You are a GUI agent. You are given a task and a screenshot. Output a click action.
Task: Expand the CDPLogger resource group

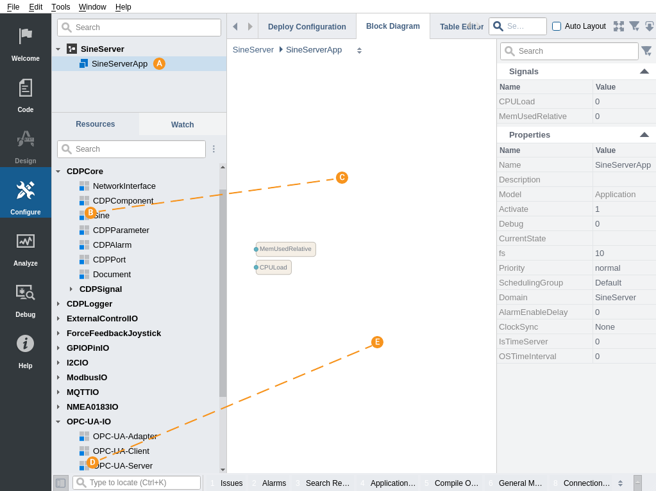[x=58, y=303]
